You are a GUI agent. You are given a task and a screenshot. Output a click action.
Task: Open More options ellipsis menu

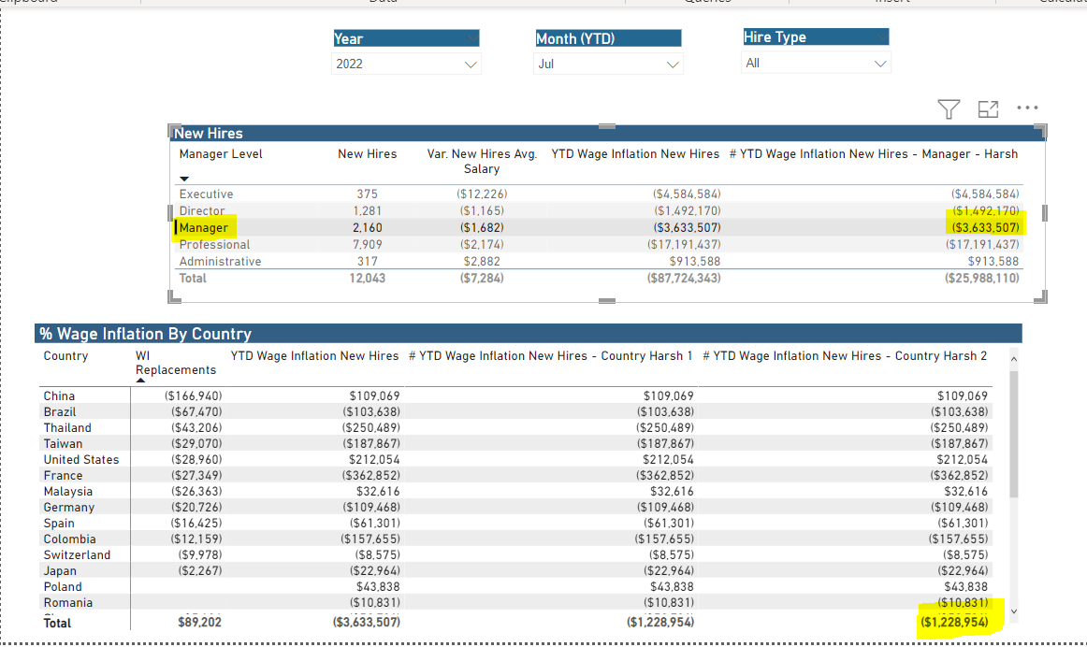[1027, 108]
